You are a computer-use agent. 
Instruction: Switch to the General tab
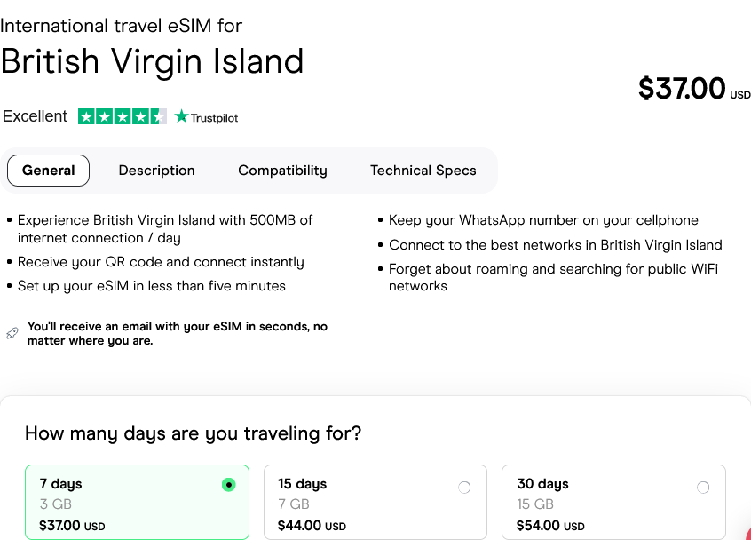(x=48, y=171)
